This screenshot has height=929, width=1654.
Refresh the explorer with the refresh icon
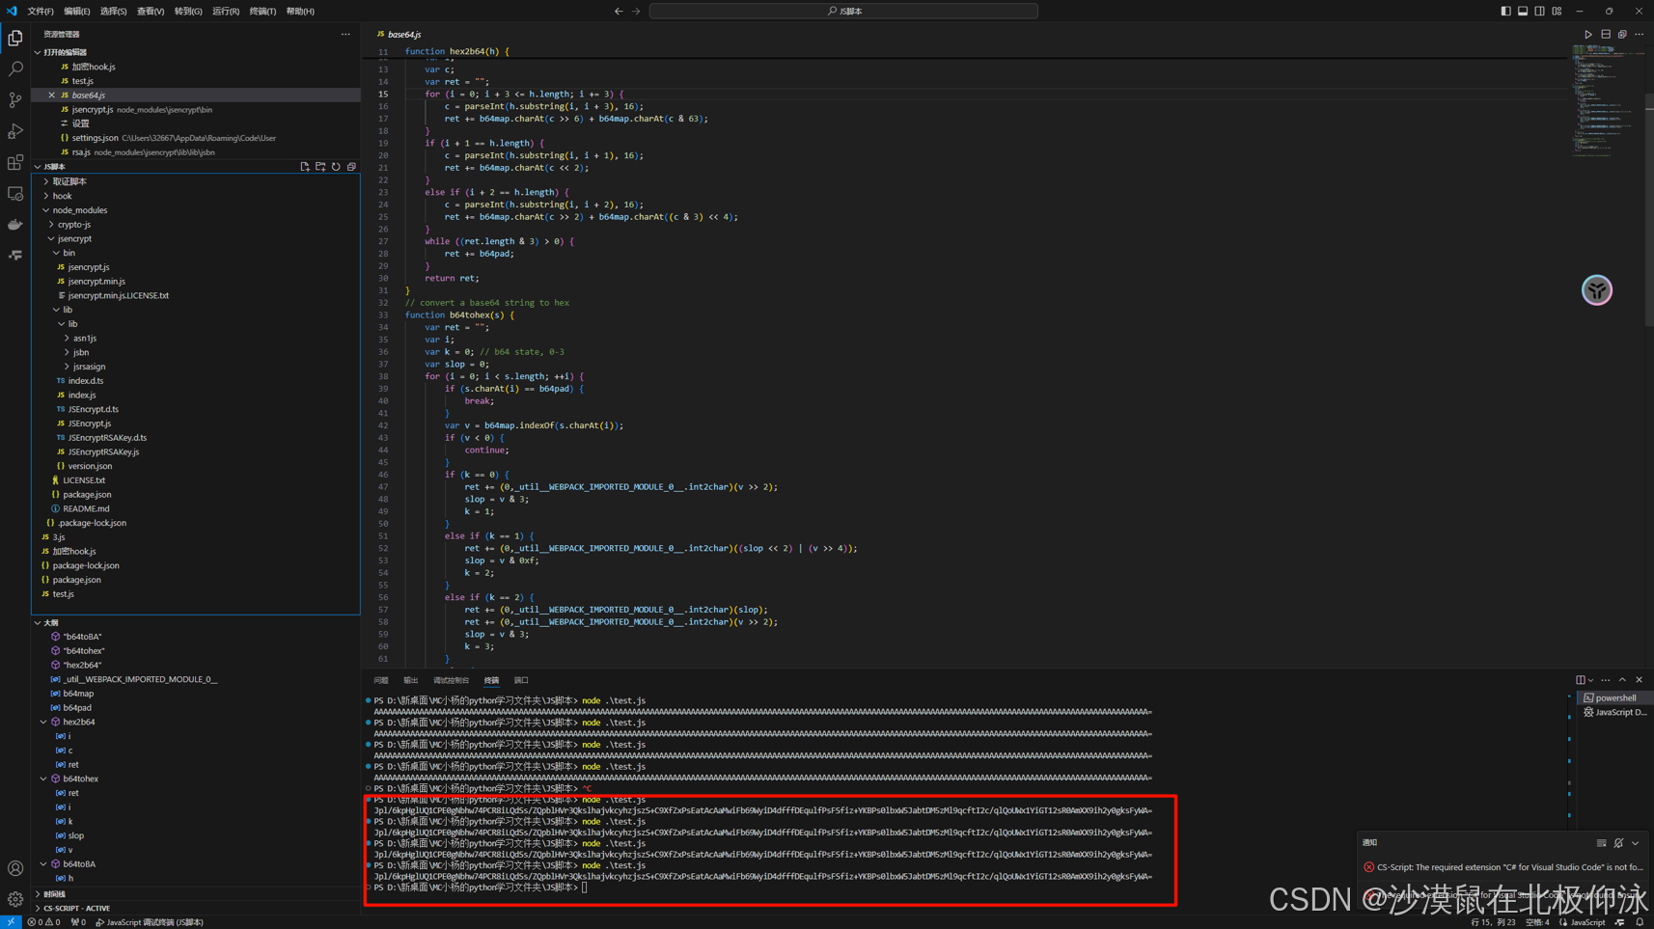tap(336, 166)
